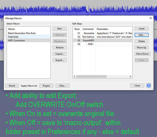This screenshot has width=157, height=137.
Task: Click the right scrollbar arrow in Edit Steps
Action: point(131,76)
